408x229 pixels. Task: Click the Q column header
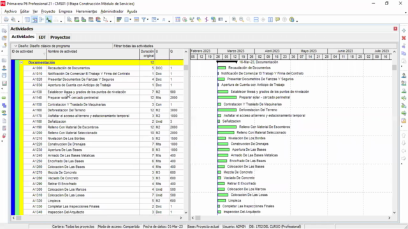tap(177, 53)
